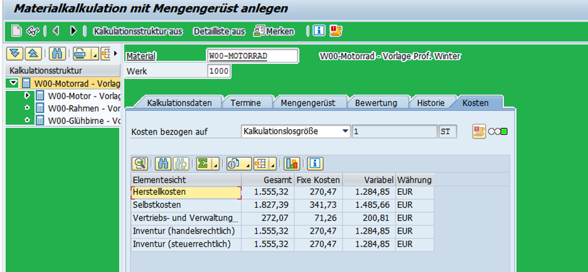Click the Elementesicht column header
This screenshot has width=588, height=272.
[186, 180]
